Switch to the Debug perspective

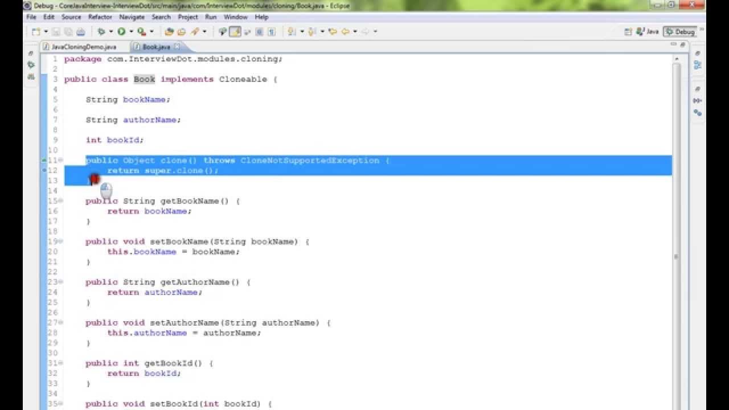[680, 32]
